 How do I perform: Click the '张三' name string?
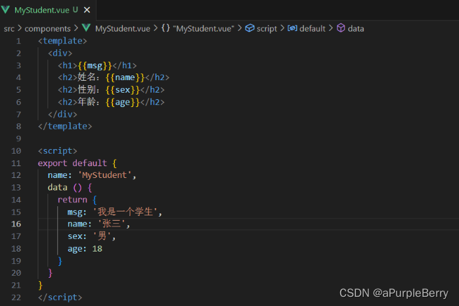111,224
